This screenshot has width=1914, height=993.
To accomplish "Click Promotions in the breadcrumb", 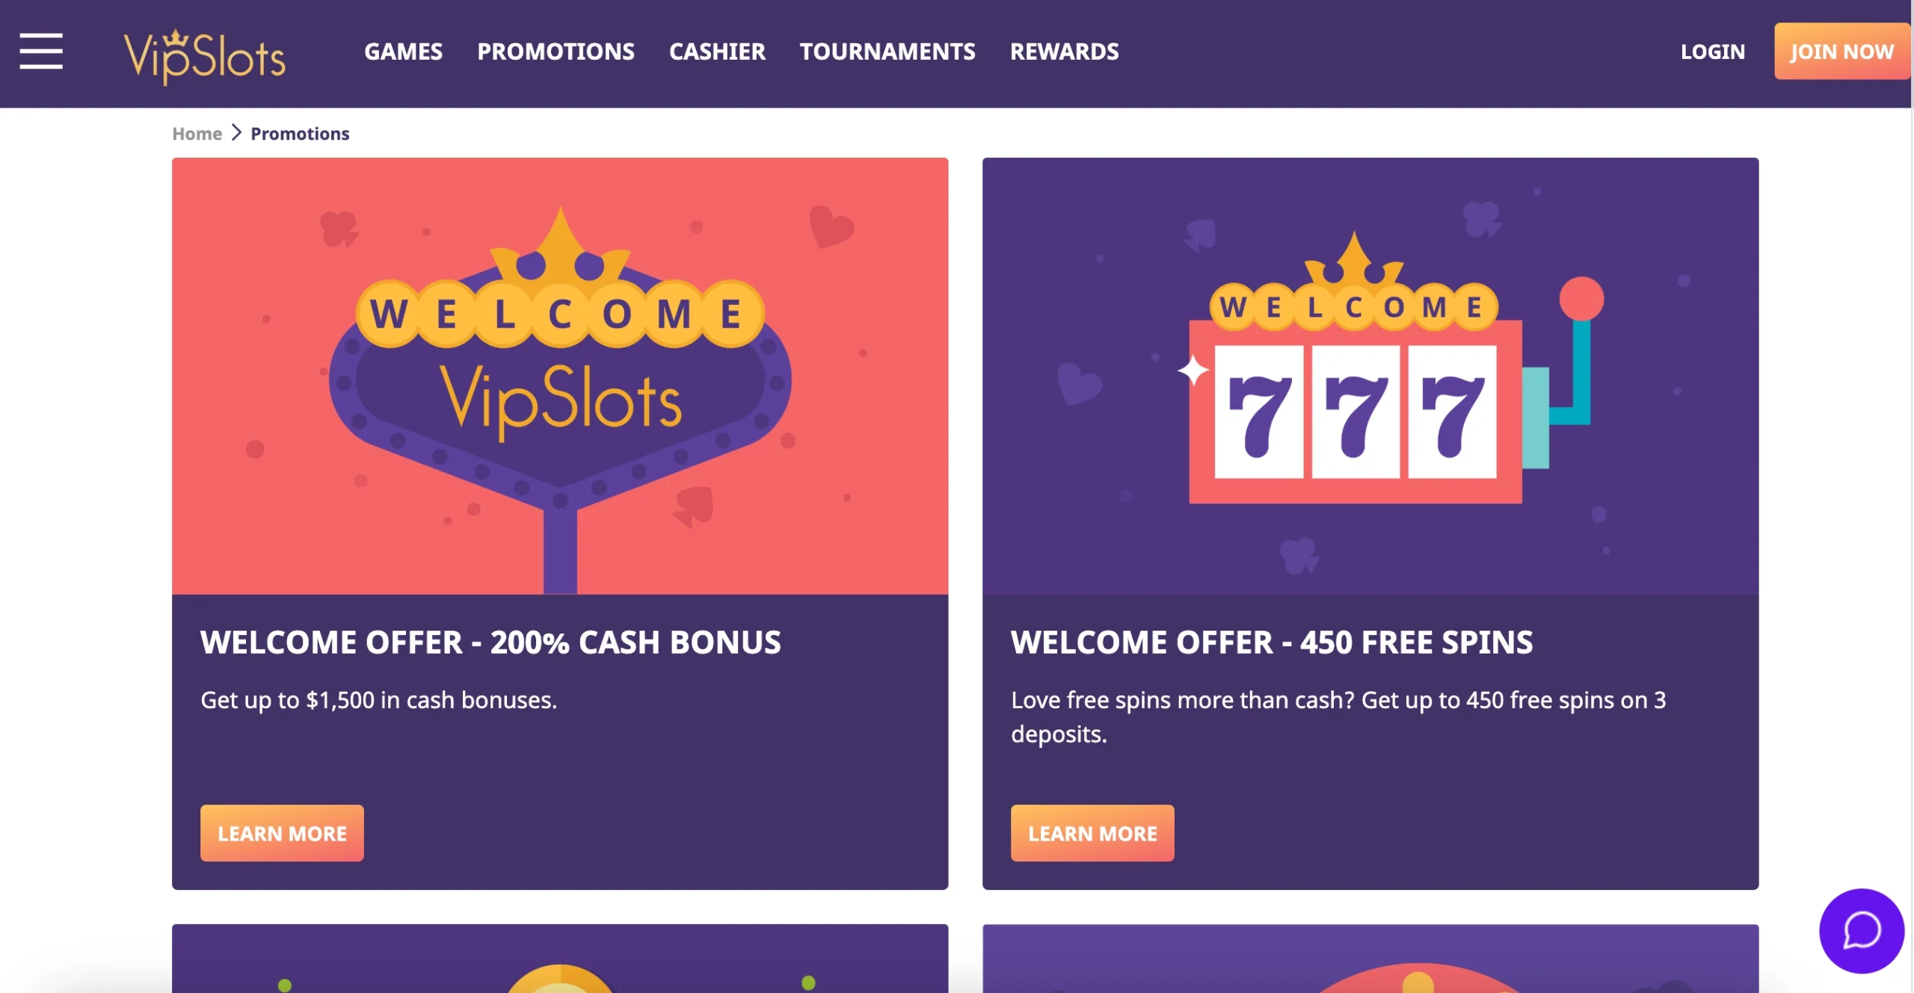I will [x=300, y=134].
